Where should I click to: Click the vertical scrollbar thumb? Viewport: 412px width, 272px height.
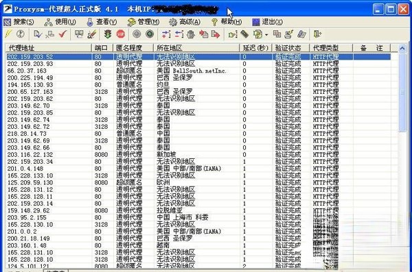pos(402,92)
